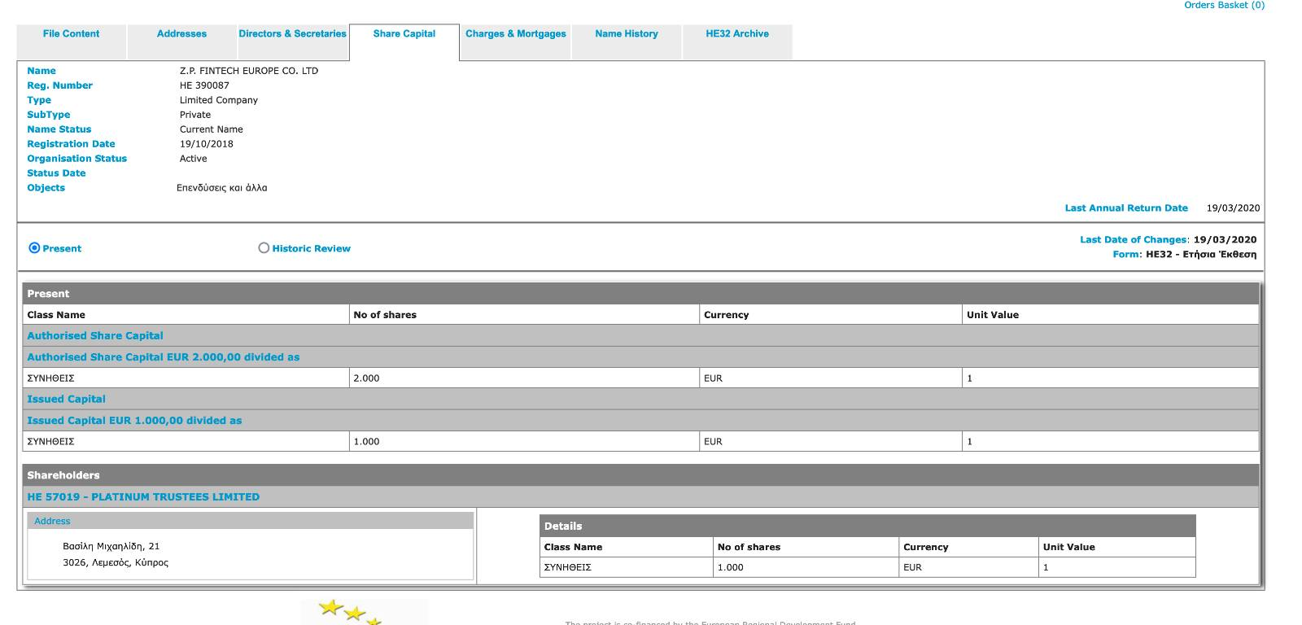The width and height of the screenshot is (1302, 625).
Task: Open the Name History tab
Action: click(626, 34)
